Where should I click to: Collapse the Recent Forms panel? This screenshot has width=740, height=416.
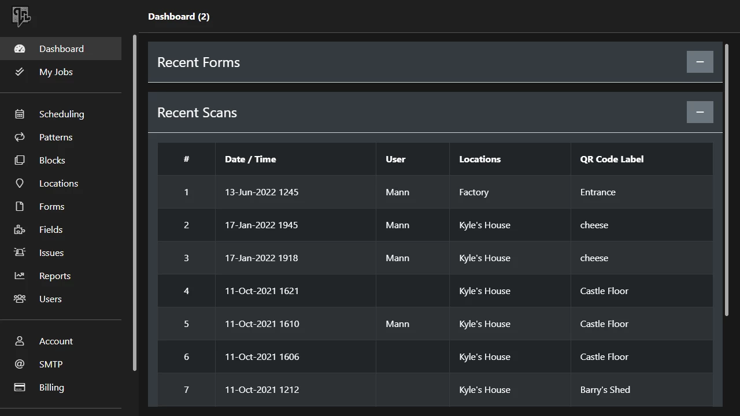pos(700,62)
